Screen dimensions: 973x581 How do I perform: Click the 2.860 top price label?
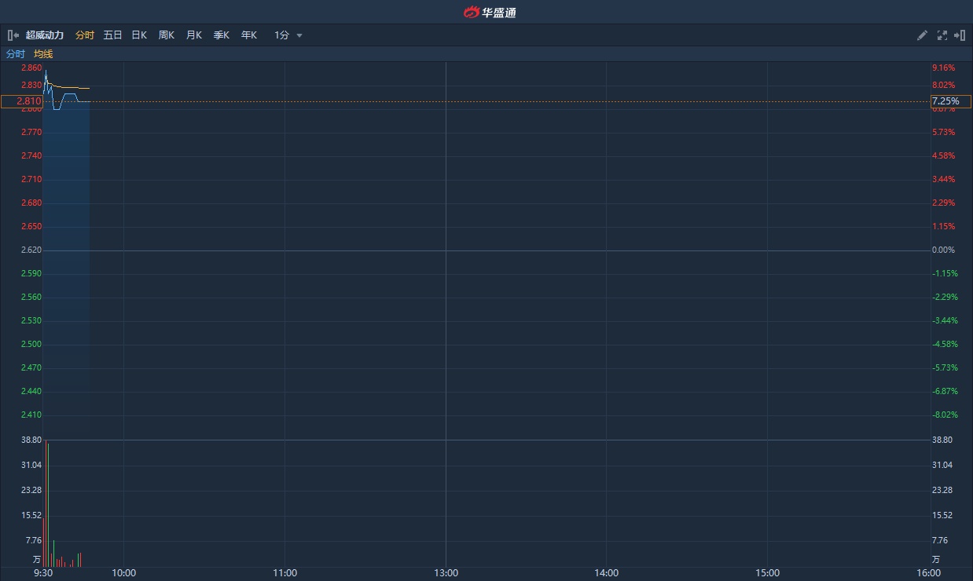(31, 68)
